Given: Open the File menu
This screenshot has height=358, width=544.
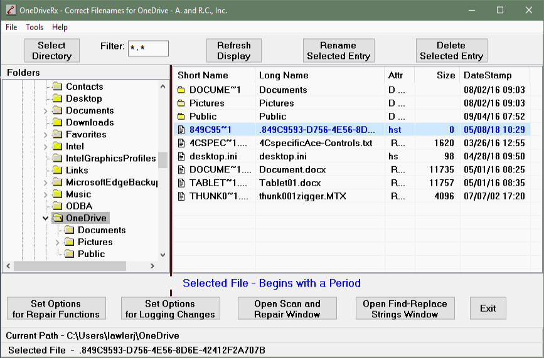Looking at the screenshot, I should click(11, 27).
